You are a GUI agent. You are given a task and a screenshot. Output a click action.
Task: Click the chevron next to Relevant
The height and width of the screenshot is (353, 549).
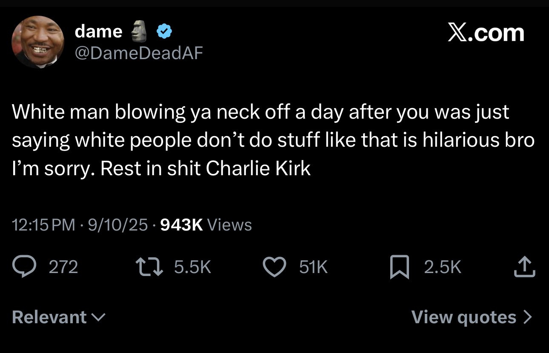click(99, 318)
